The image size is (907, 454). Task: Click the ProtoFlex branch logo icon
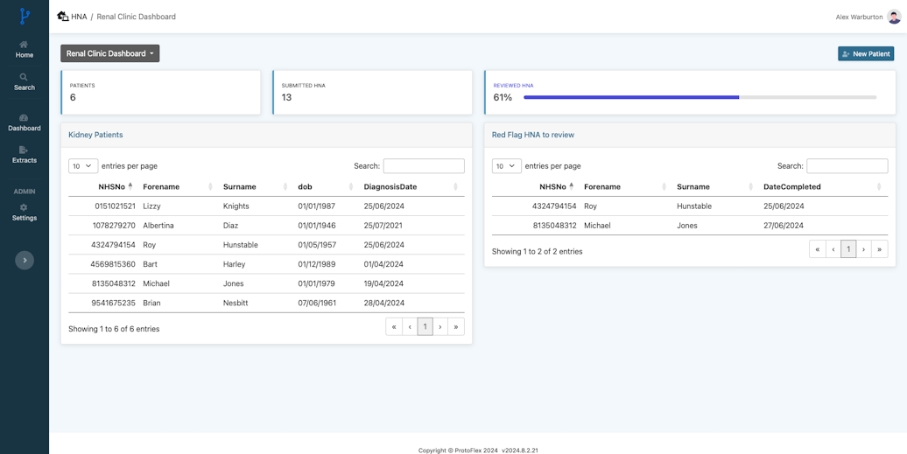(24, 16)
